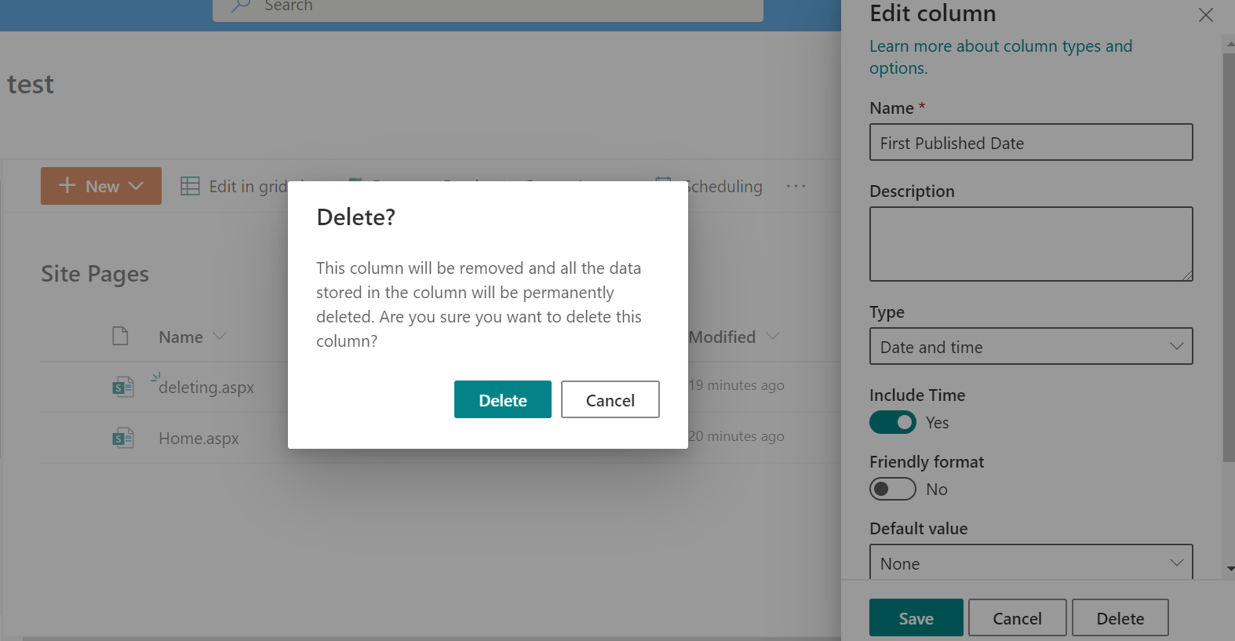The width and height of the screenshot is (1235, 641).
Task: Open the toolbar more options ellipsis
Action: [796, 186]
